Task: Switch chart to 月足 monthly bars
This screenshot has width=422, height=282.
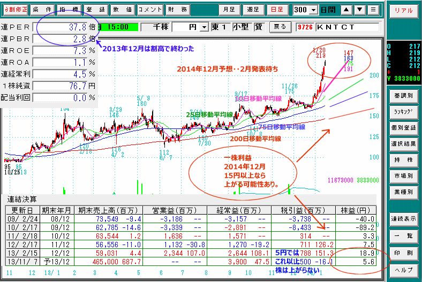Action: point(229,10)
